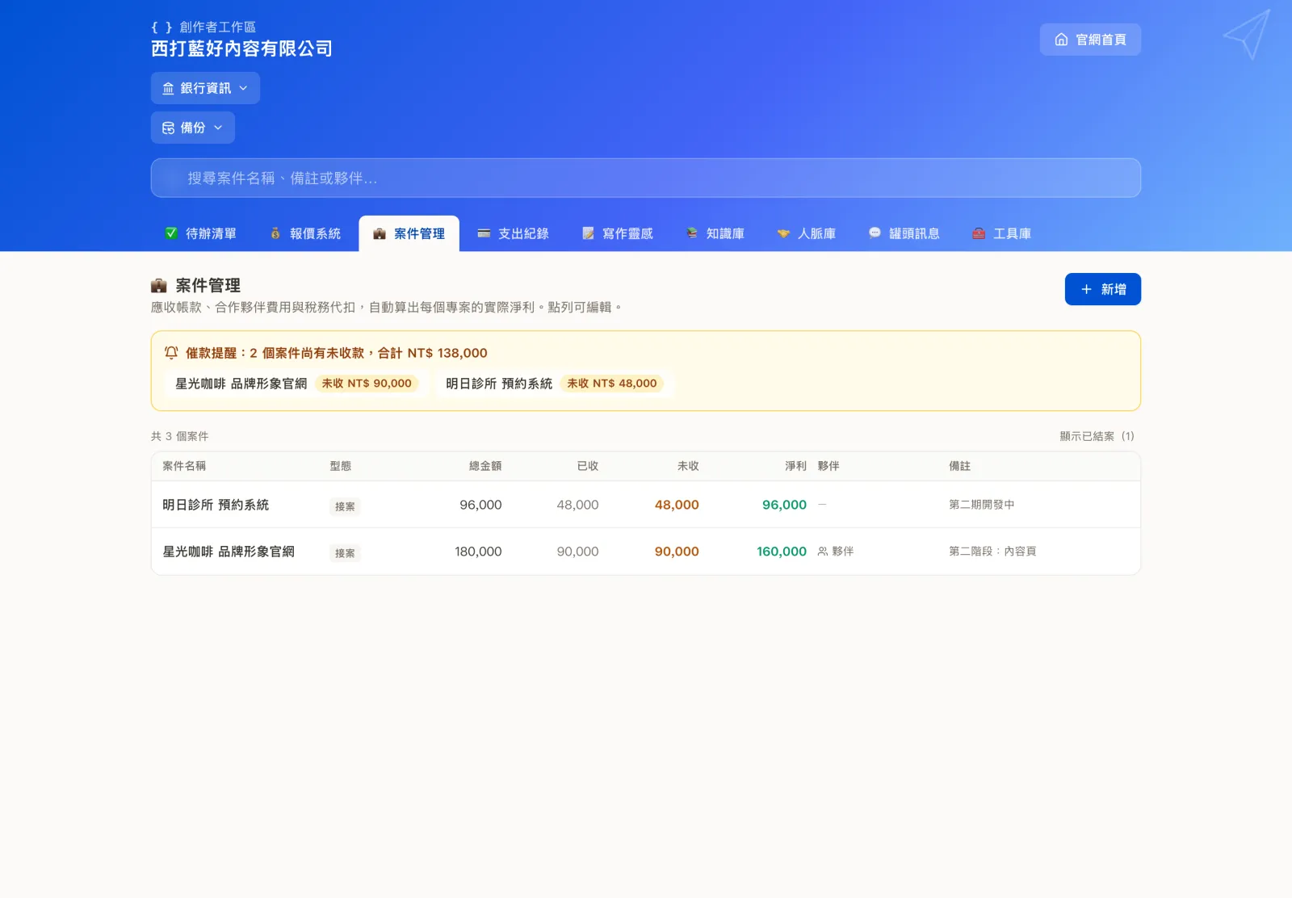Screen dimensions: 1292x898
Task: Click the note 第二期開發中
Action: click(x=982, y=505)
